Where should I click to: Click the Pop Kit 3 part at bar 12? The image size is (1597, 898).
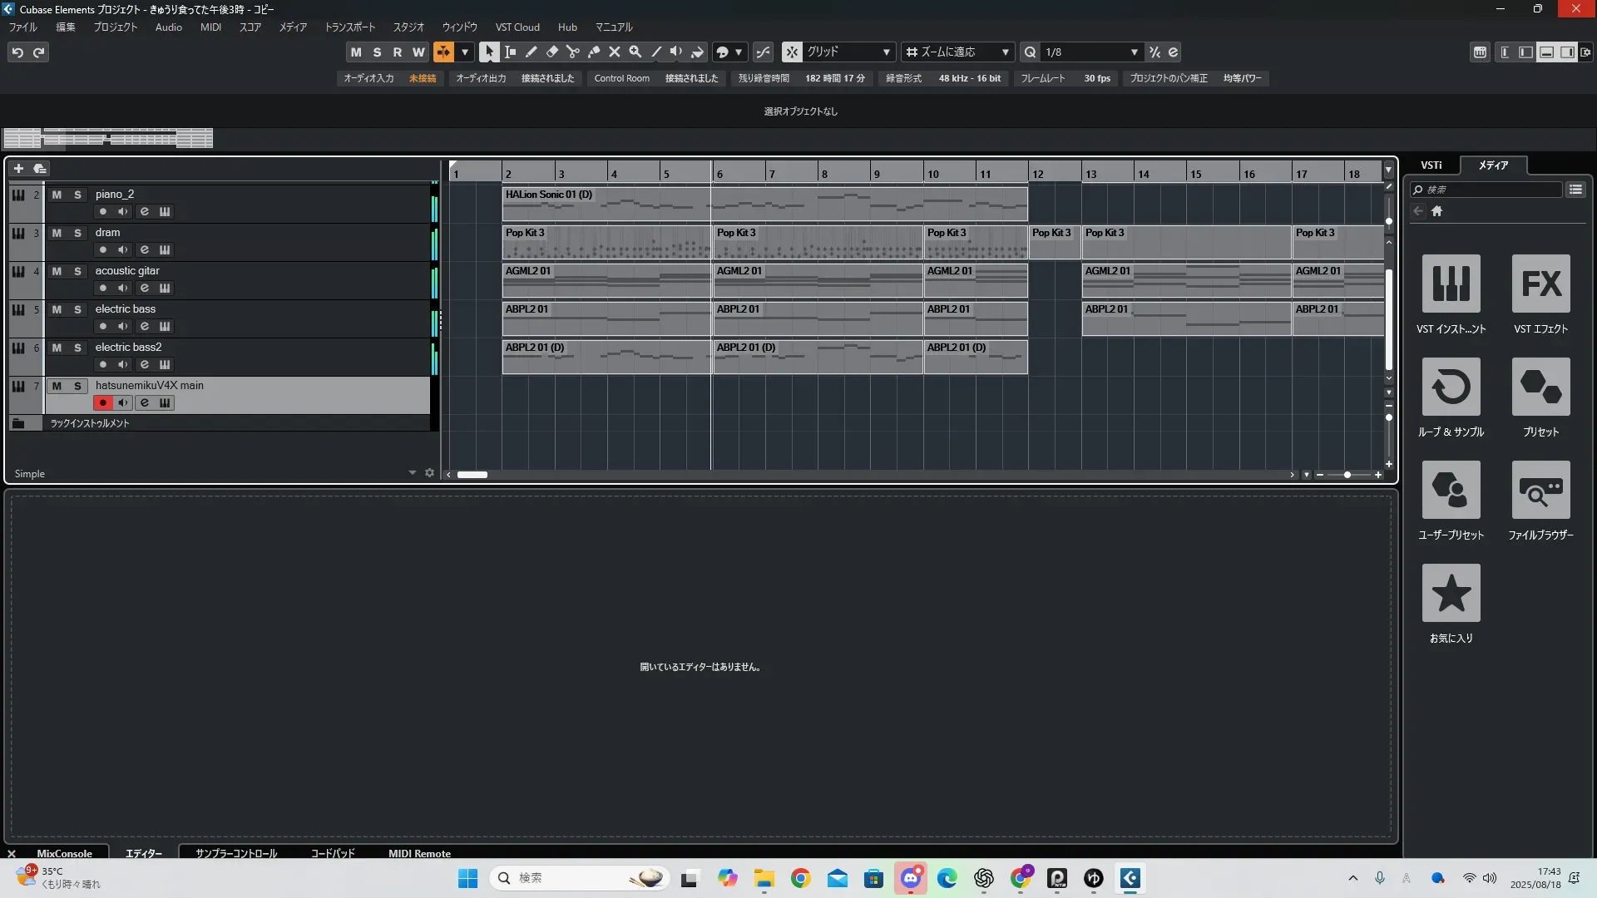(1054, 243)
